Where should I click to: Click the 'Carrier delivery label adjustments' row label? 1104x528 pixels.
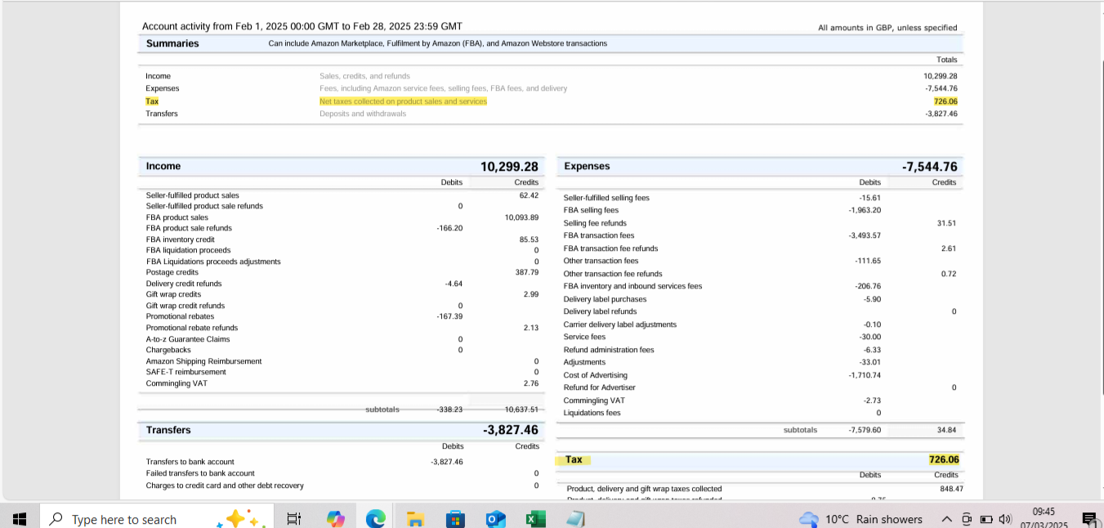(x=620, y=324)
